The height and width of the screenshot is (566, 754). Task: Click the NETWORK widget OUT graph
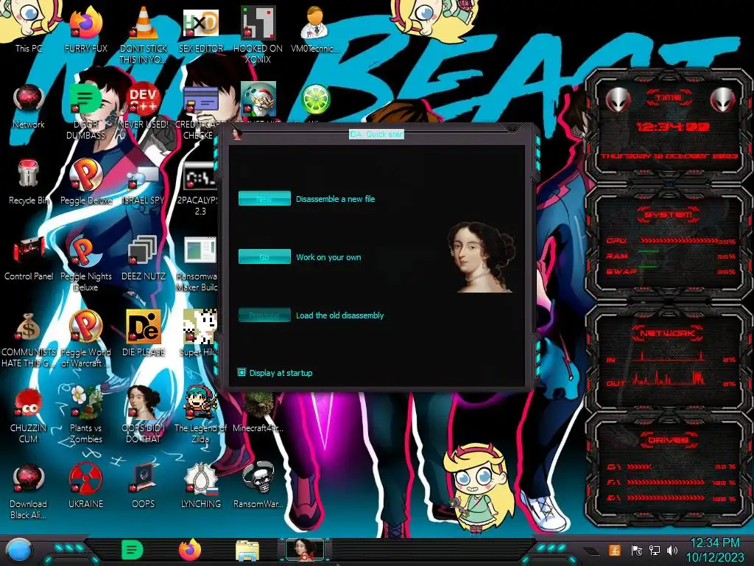[669, 380]
